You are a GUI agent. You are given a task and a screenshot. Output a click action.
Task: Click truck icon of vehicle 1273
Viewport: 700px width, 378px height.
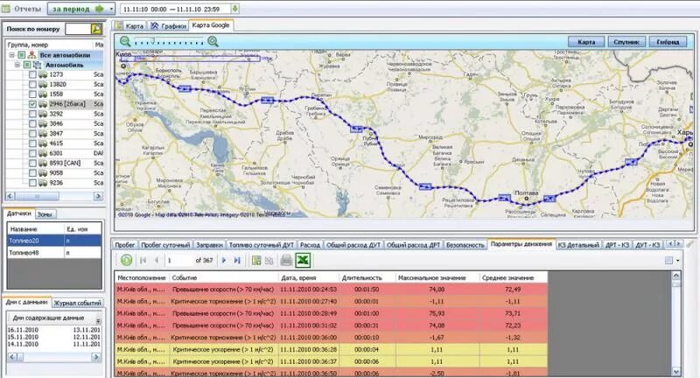[43, 74]
